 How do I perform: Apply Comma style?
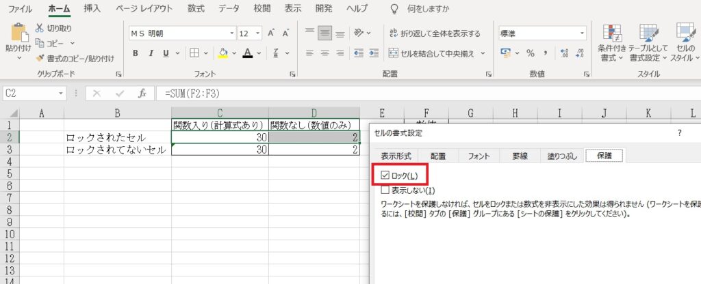(x=546, y=53)
